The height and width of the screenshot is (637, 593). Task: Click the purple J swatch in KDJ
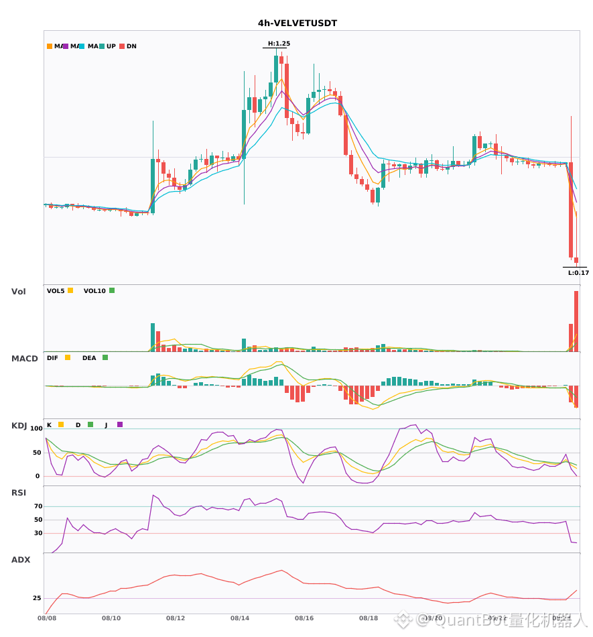coord(120,424)
